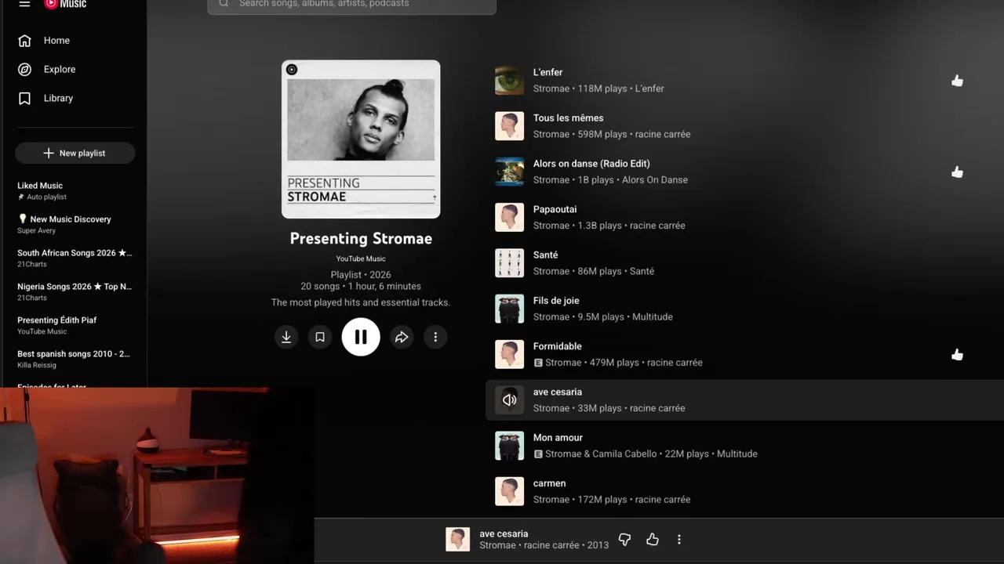Image resolution: width=1004 pixels, height=564 pixels.
Task: Click Papaoutai thumbnail
Action: tap(509, 218)
